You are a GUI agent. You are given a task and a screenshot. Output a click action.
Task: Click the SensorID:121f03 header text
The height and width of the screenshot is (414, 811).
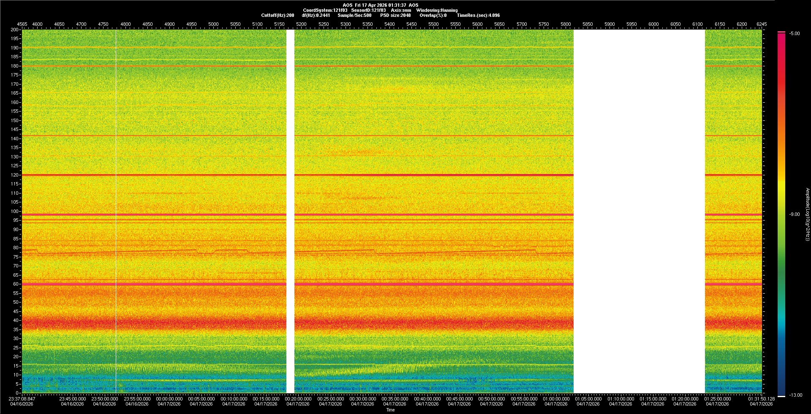click(368, 11)
